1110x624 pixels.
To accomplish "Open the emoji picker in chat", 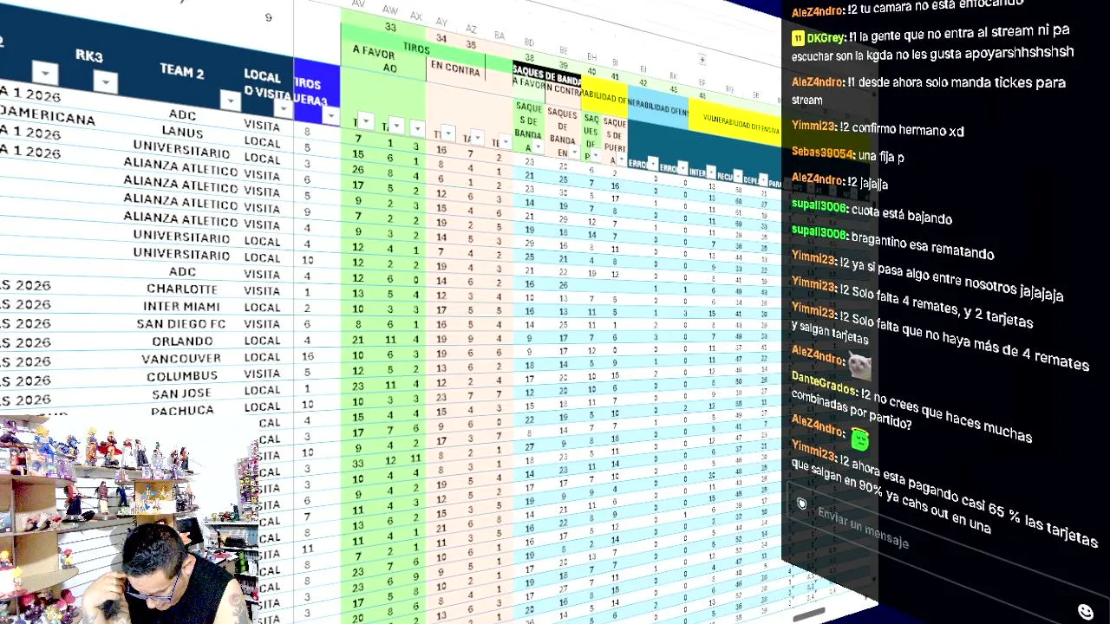I will [1086, 612].
